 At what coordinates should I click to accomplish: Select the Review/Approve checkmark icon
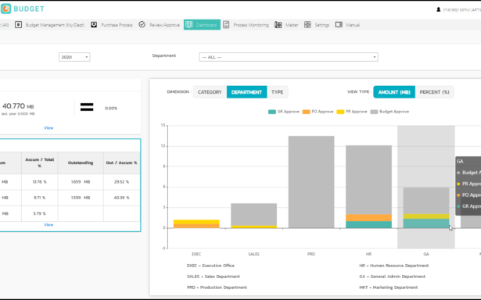pyautogui.click(x=142, y=24)
